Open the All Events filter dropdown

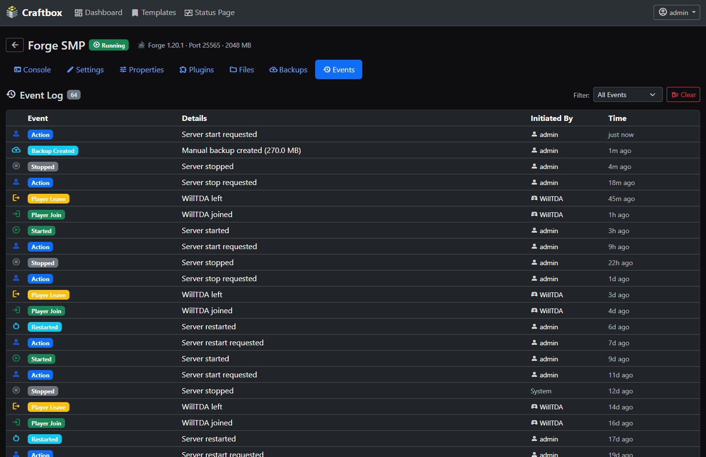[x=628, y=95]
